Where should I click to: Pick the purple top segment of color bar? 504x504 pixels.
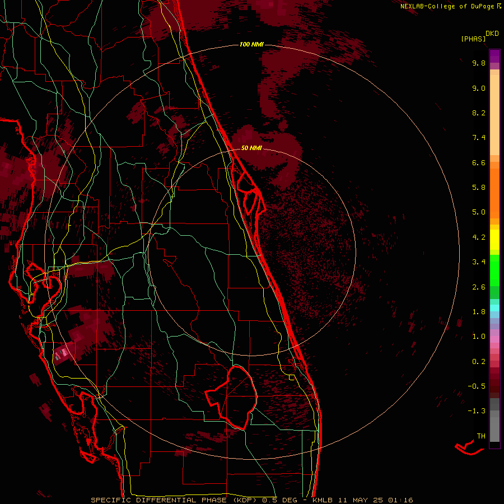494,56
